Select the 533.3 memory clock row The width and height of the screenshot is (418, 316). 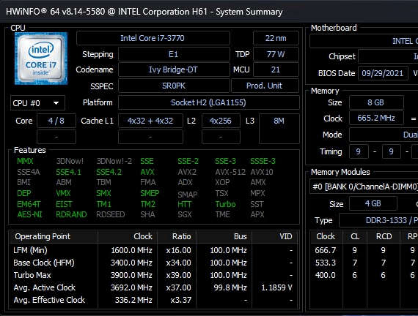coord(364,263)
